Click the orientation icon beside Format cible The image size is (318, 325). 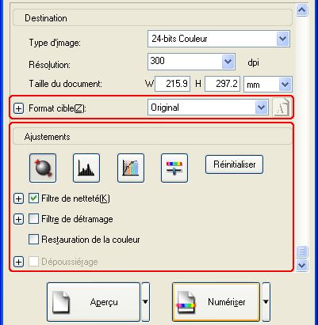[x=282, y=108]
